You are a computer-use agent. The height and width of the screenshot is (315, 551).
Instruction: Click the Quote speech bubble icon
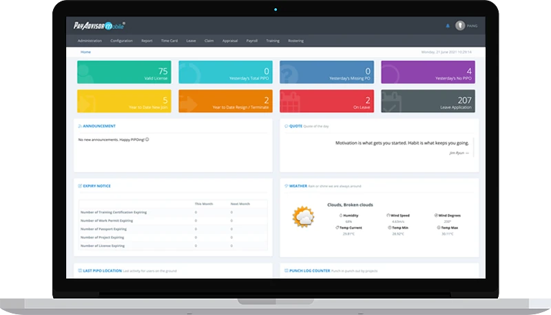point(286,126)
